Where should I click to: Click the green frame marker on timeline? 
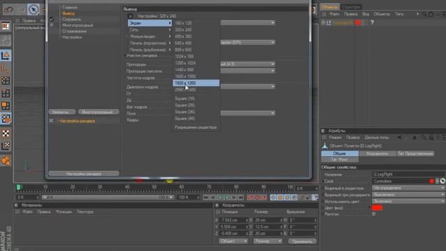19,188
